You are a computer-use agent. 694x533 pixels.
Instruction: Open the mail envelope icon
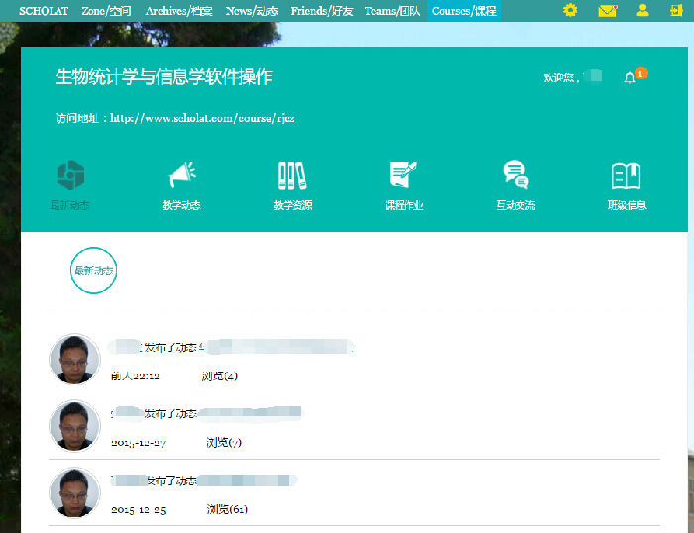tap(607, 11)
